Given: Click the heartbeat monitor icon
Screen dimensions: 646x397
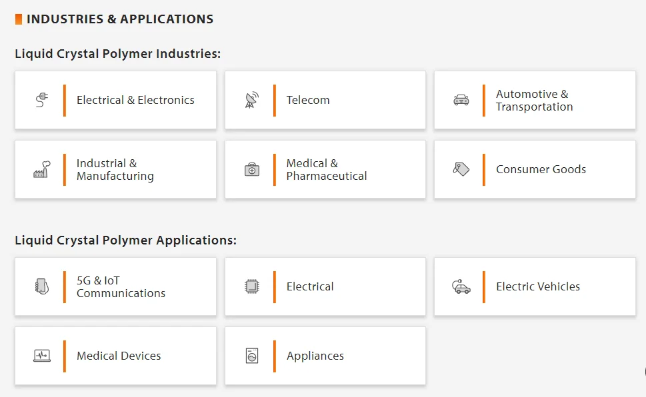Looking at the screenshot, I should (x=42, y=356).
